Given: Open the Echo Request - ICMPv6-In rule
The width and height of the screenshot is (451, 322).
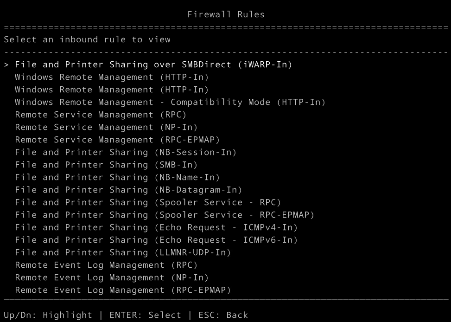Looking at the screenshot, I should [x=156, y=240].
